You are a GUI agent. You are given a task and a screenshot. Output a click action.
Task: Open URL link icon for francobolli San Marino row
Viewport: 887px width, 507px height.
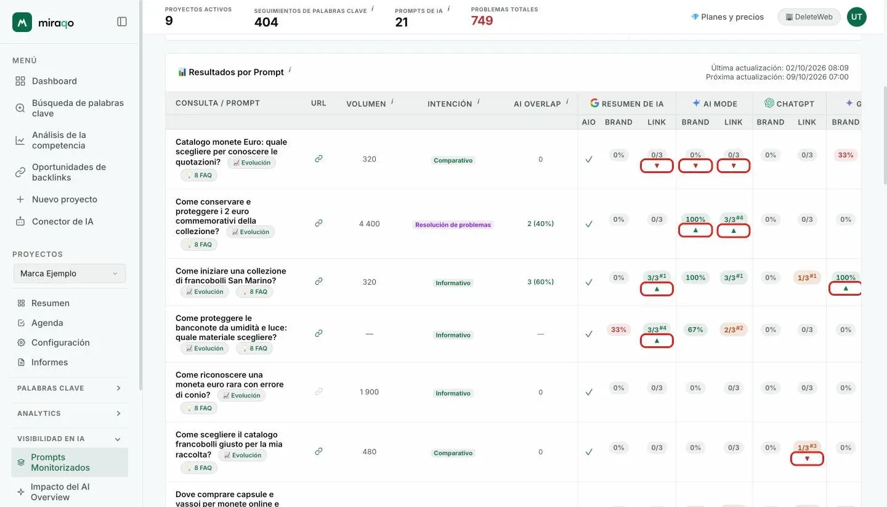pos(318,282)
